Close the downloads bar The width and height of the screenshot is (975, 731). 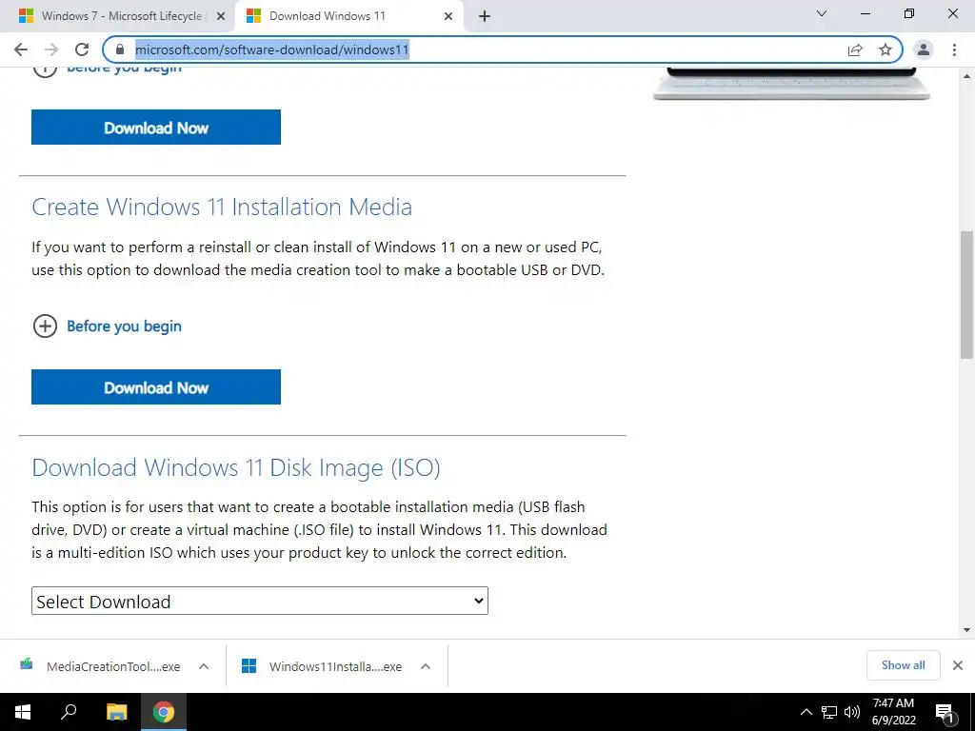(x=958, y=665)
